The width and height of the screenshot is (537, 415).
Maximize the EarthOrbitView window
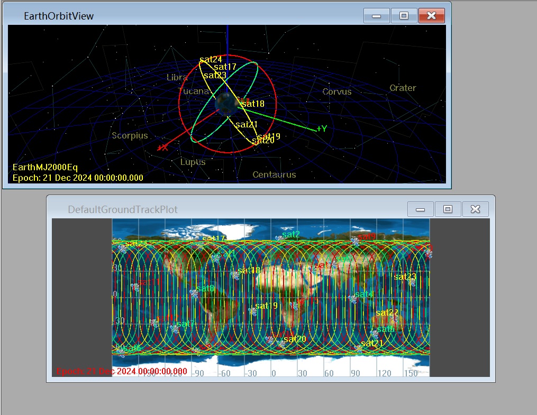pos(404,16)
